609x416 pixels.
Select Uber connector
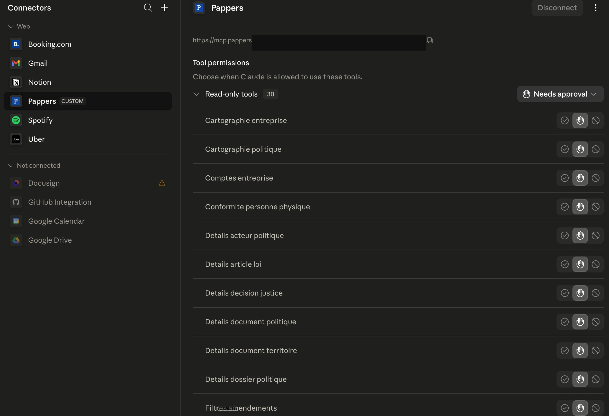coord(87,139)
